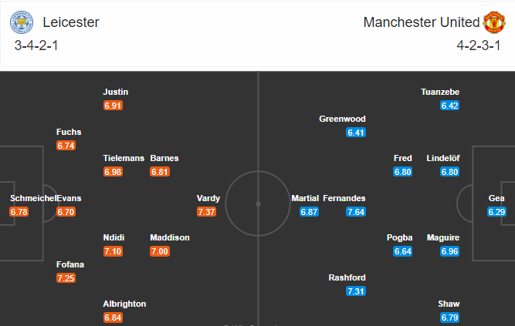Viewport: 515px width, 326px height.
Task: Click Gea's 6.29 rating badge
Action: (496, 212)
